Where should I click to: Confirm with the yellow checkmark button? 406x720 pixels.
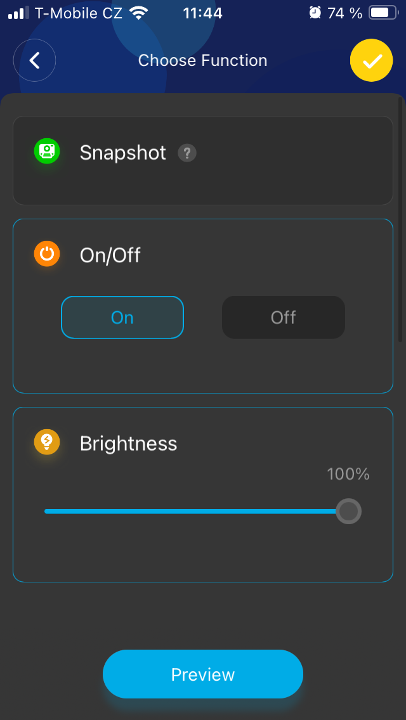click(x=372, y=60)
